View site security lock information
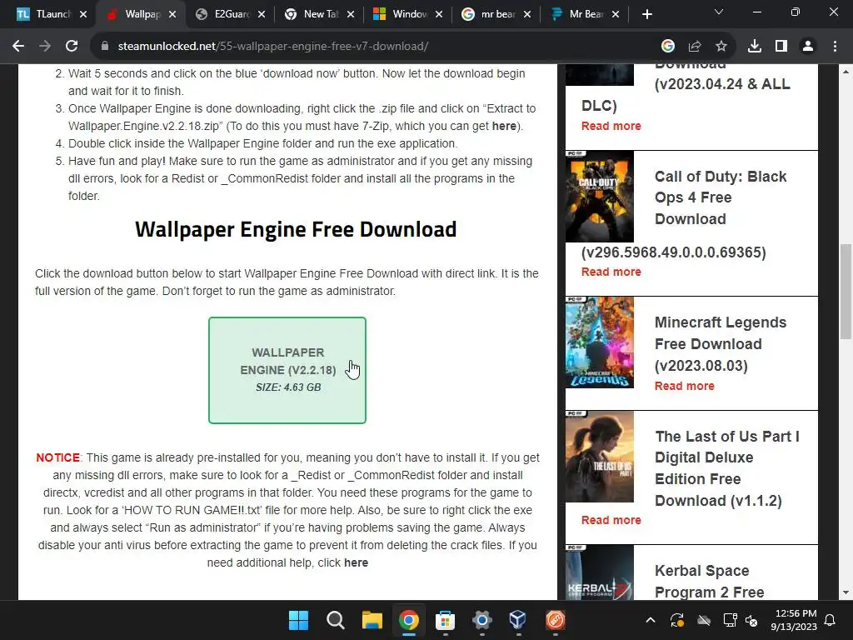The width and height of the screenshot is (853, 640). (x=105, y=47)
